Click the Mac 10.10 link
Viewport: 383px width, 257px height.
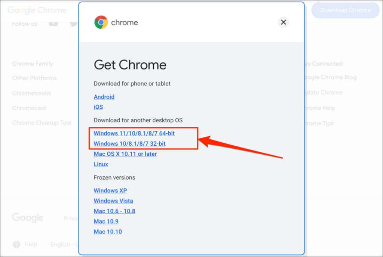(108, 232)
